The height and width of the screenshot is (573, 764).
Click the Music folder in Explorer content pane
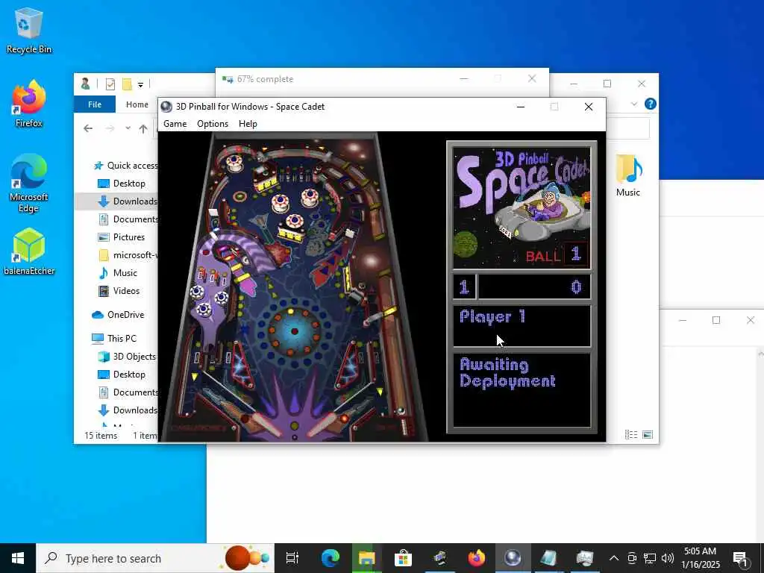(628, 175)
